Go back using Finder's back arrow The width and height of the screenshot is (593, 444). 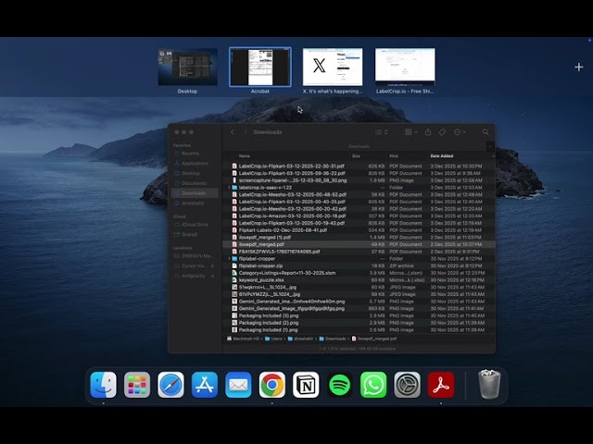click(x=233, y=132)
